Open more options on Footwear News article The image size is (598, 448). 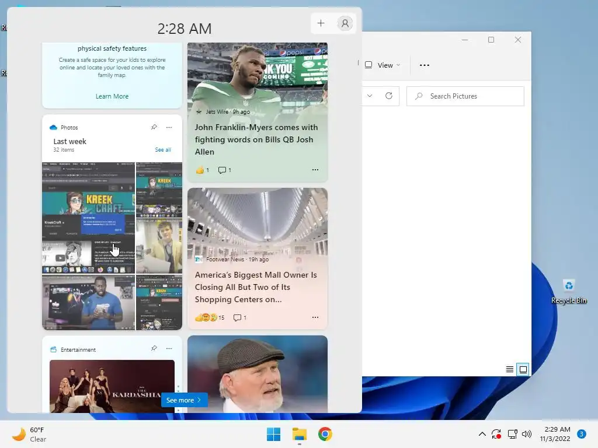click(315, 317)
